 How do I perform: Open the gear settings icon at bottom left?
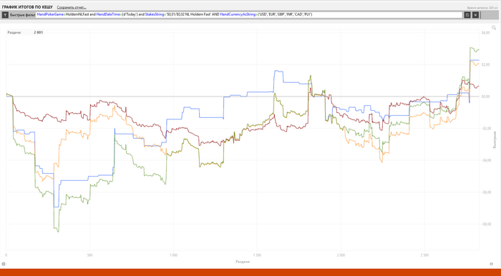click(4, 264)
